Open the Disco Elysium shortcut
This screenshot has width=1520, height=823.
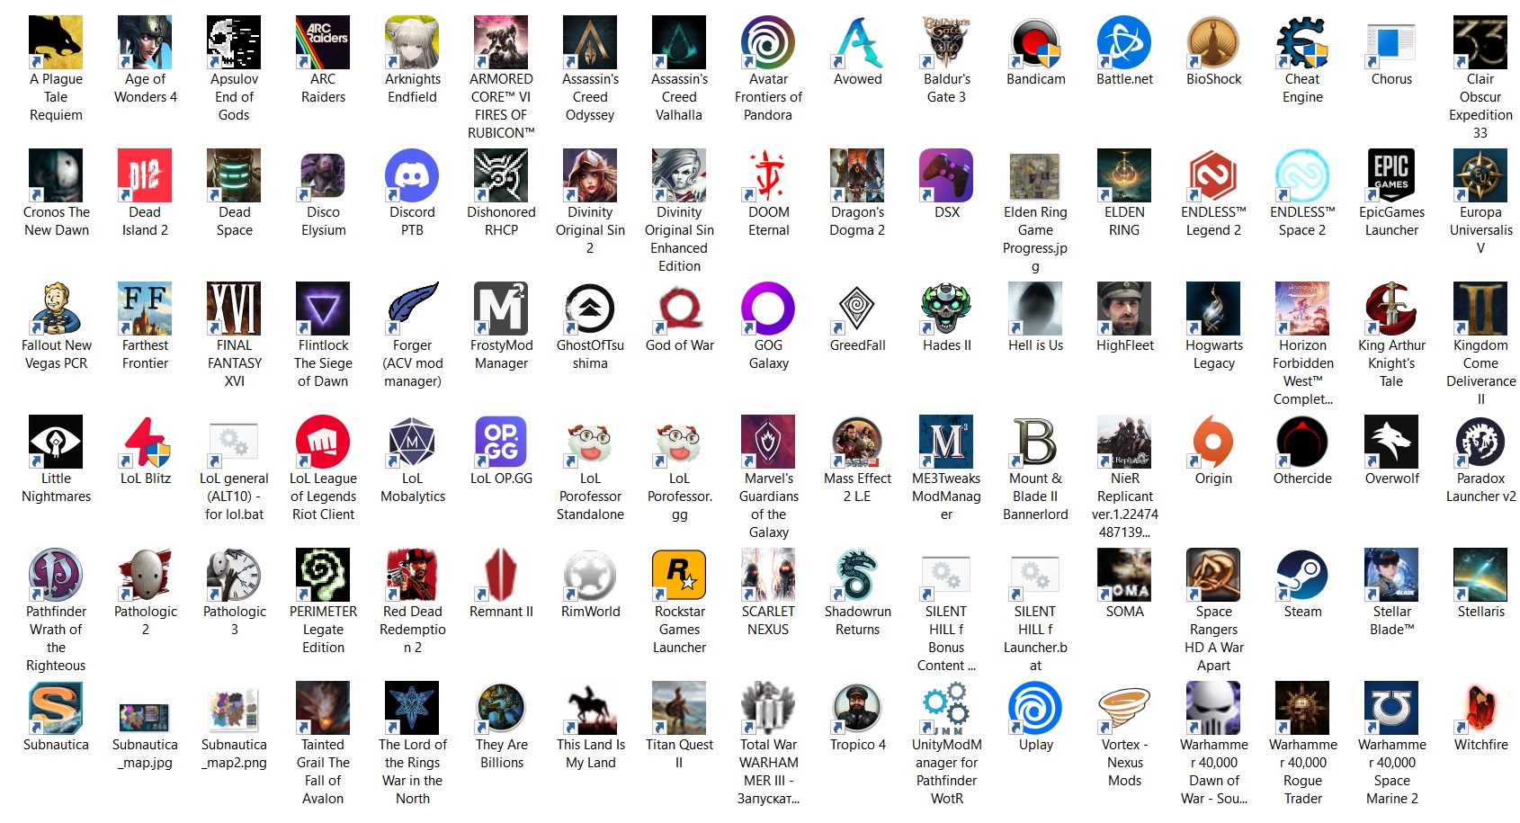323,175
